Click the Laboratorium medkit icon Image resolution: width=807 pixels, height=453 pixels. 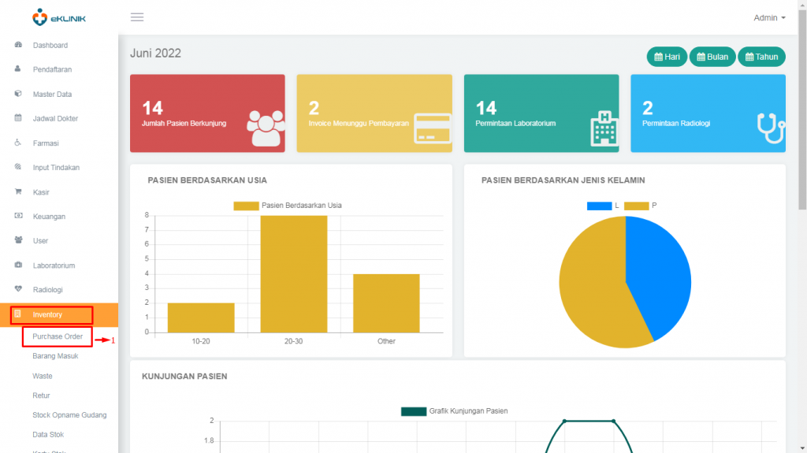[19, 265]
